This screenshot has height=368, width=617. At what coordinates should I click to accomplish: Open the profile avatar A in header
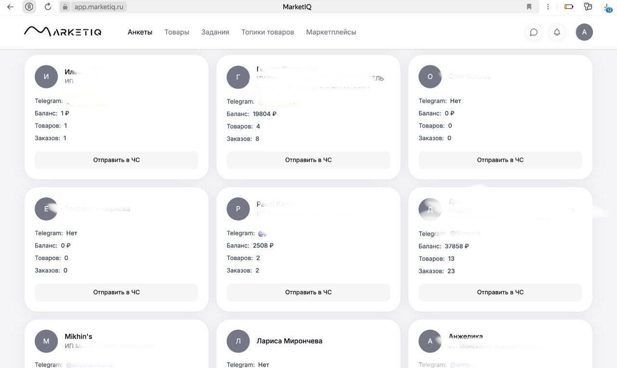[x=584, y=32]
